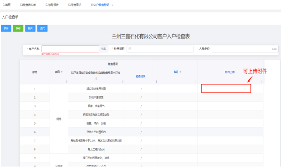The image size is (281, 167).
Task: Open calendar icon in 检查日期 field
Action: point(130,49)
